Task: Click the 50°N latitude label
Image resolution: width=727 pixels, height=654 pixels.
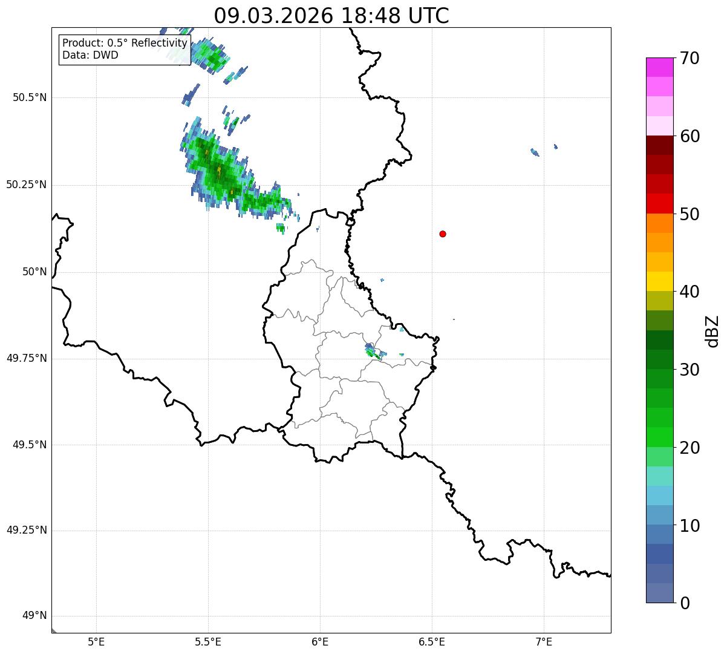Action: (x=34, y=272)
